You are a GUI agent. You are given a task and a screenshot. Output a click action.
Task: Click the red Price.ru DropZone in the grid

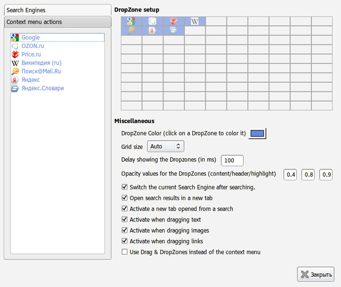174,21
